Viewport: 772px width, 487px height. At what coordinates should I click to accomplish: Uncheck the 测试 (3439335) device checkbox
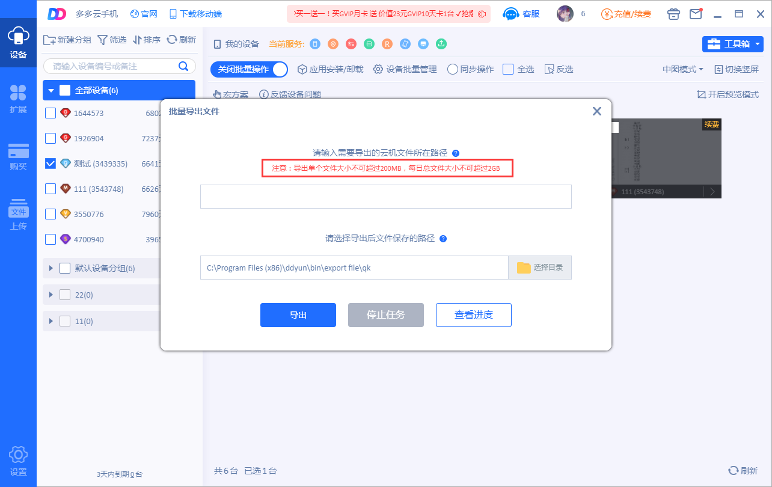coord(51,164)
